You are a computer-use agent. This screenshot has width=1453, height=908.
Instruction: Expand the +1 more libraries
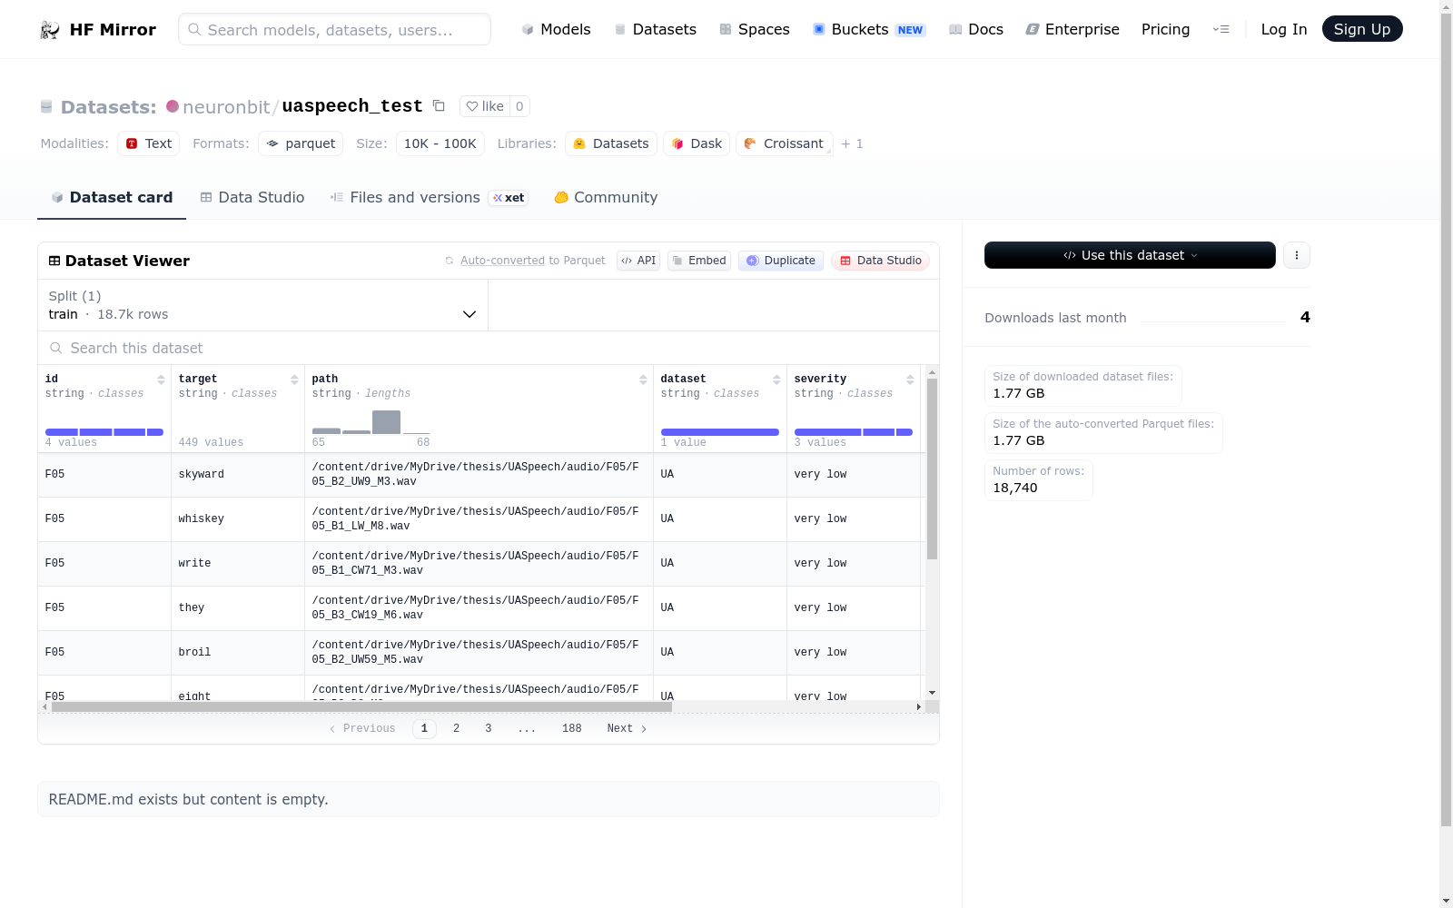click(x=852, y=143)
